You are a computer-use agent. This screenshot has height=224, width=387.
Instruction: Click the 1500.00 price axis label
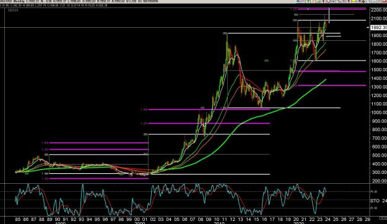pos(378,70)
